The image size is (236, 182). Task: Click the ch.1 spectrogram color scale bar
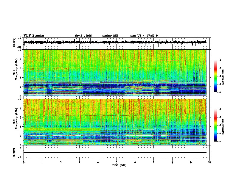tap(216, 76)
